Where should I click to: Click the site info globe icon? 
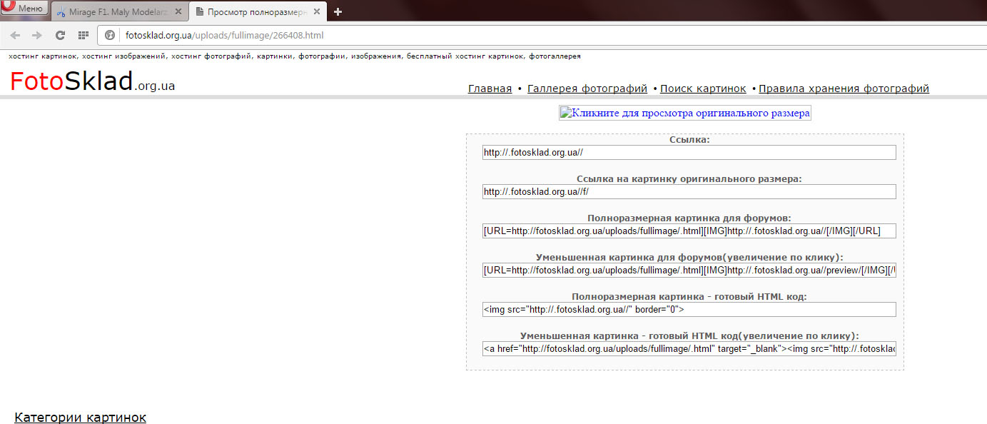[111, 35]
